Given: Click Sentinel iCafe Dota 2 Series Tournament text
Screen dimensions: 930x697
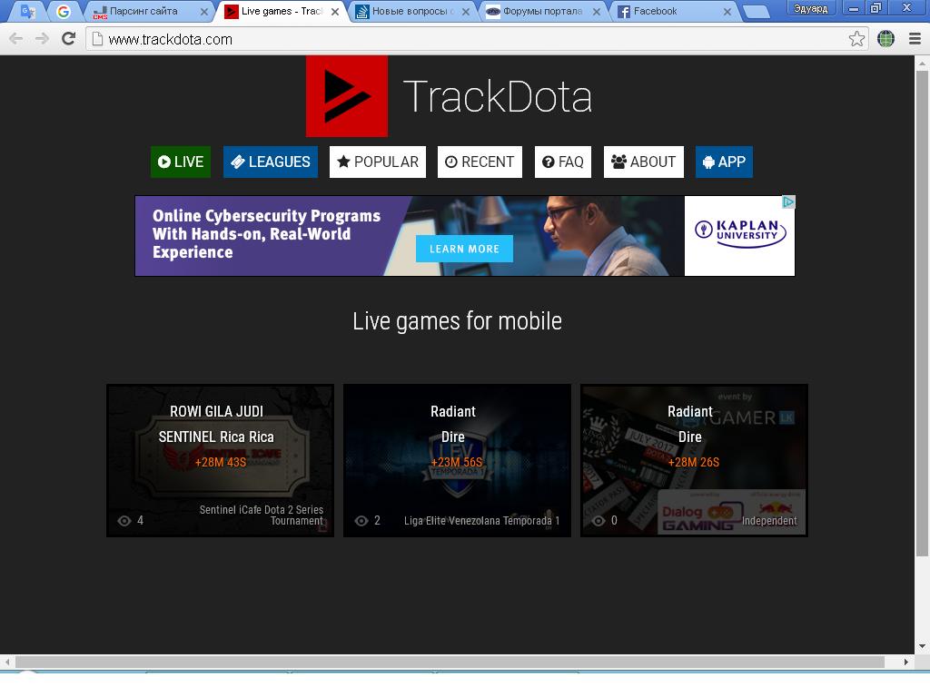Looking at the screenshot, I should (262, 515).
